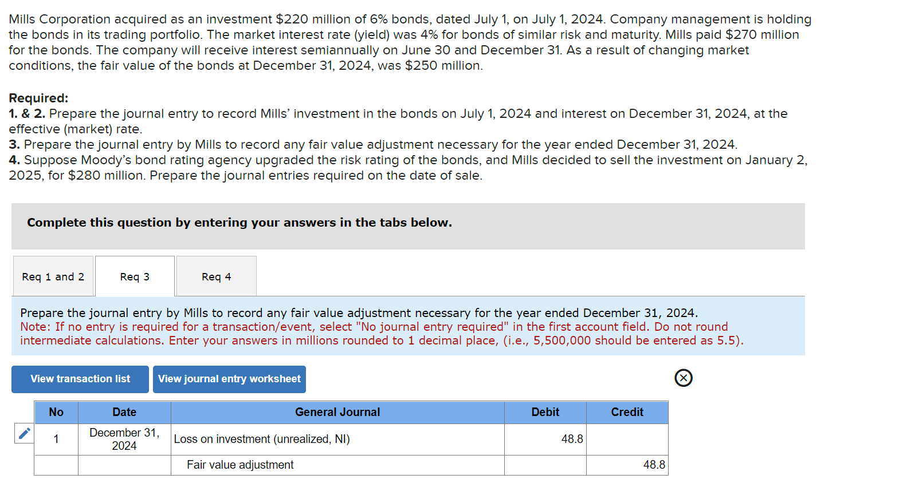Image resolution: width=907 pixels, height=483 pixels.
Task: Click the Debit column header
Action: click(545, 412)
